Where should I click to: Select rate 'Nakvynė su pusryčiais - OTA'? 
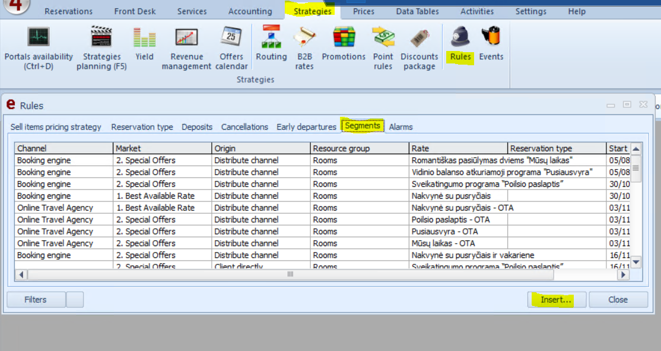click(462, 208)
